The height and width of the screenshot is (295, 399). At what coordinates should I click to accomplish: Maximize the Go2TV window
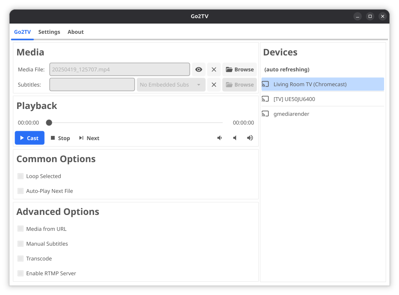(370, 16)
